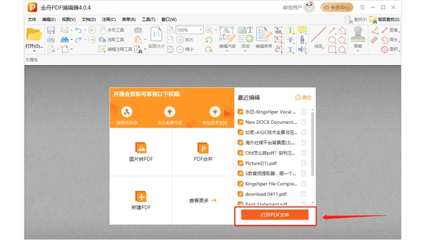Click the 打开(O) folder icon

[34, 35]
